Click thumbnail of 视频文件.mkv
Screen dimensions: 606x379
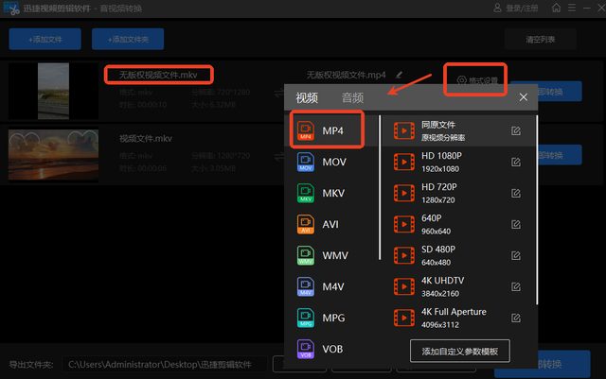click(x=53, y=155)
